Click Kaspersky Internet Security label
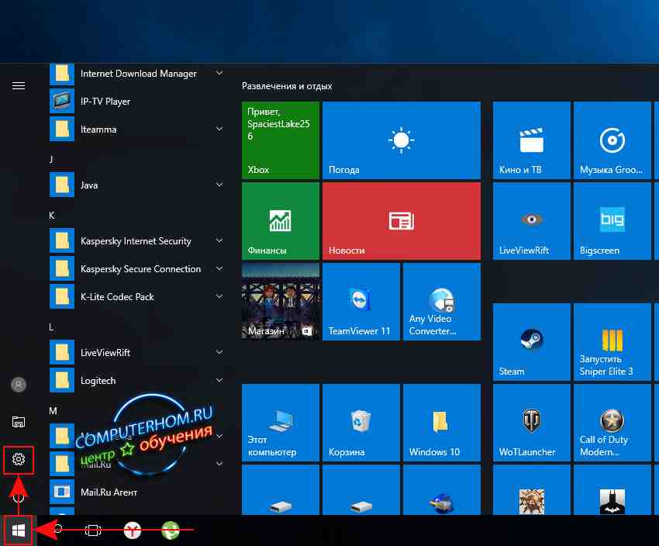This screenshot has width=659, height=546. [136, 241]
